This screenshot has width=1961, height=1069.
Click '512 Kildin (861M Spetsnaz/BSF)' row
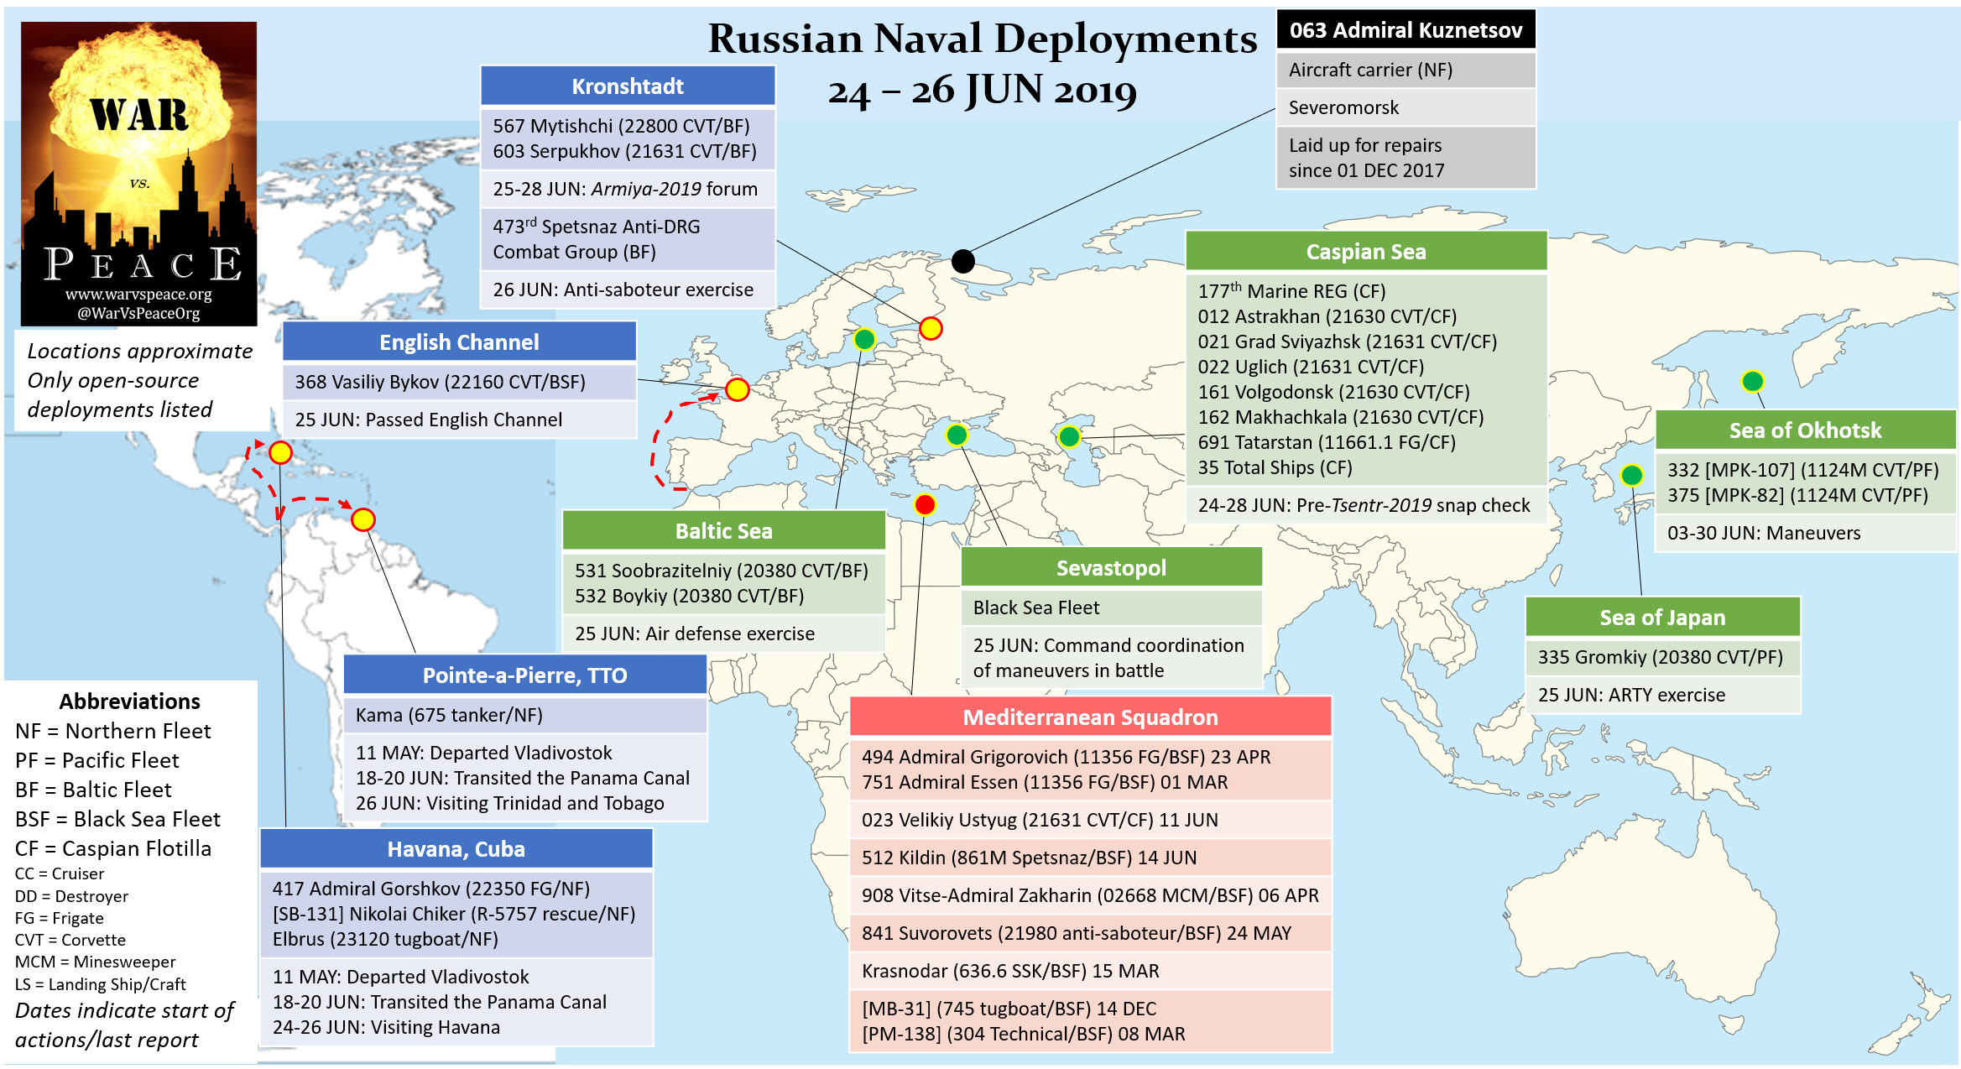[x=1090, y=858]
